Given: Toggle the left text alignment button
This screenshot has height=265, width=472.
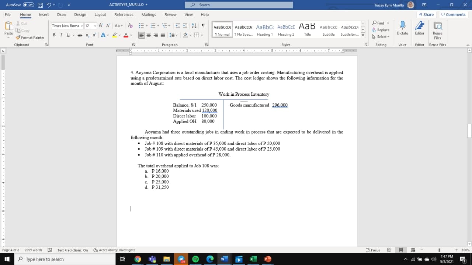Looking at the screenshot, I should coord(142,35).
